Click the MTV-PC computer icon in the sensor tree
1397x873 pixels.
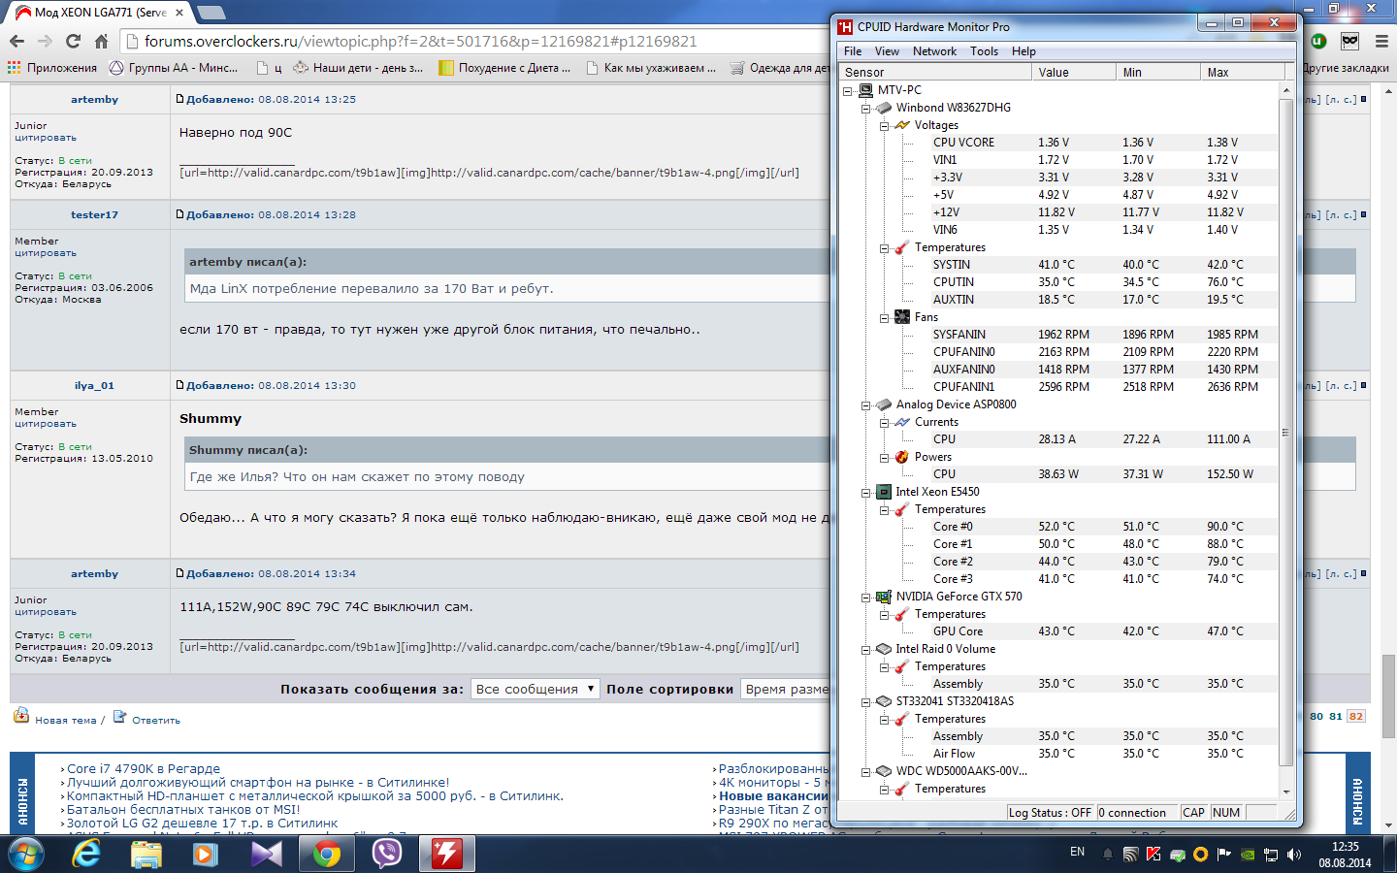[865, 90]
